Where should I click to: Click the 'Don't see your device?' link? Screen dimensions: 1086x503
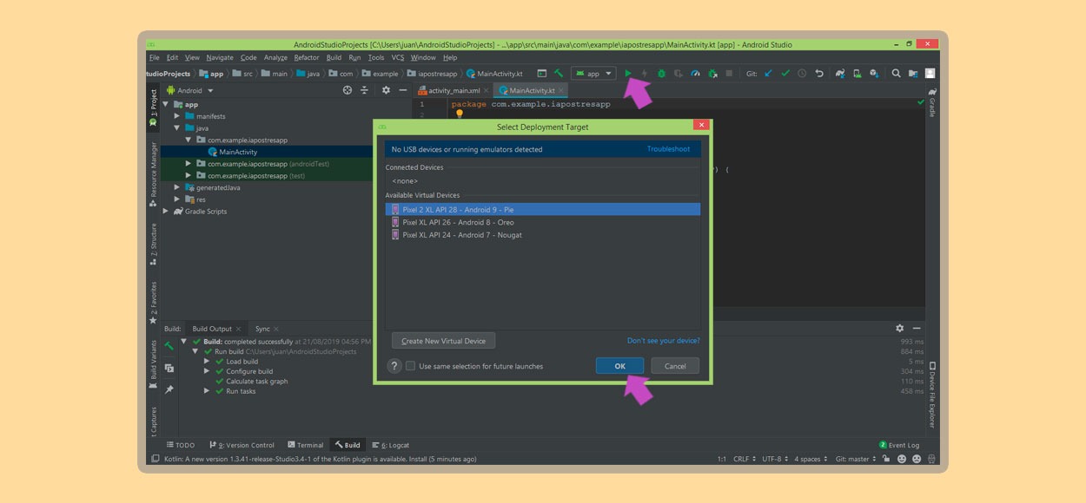point(663,341)
